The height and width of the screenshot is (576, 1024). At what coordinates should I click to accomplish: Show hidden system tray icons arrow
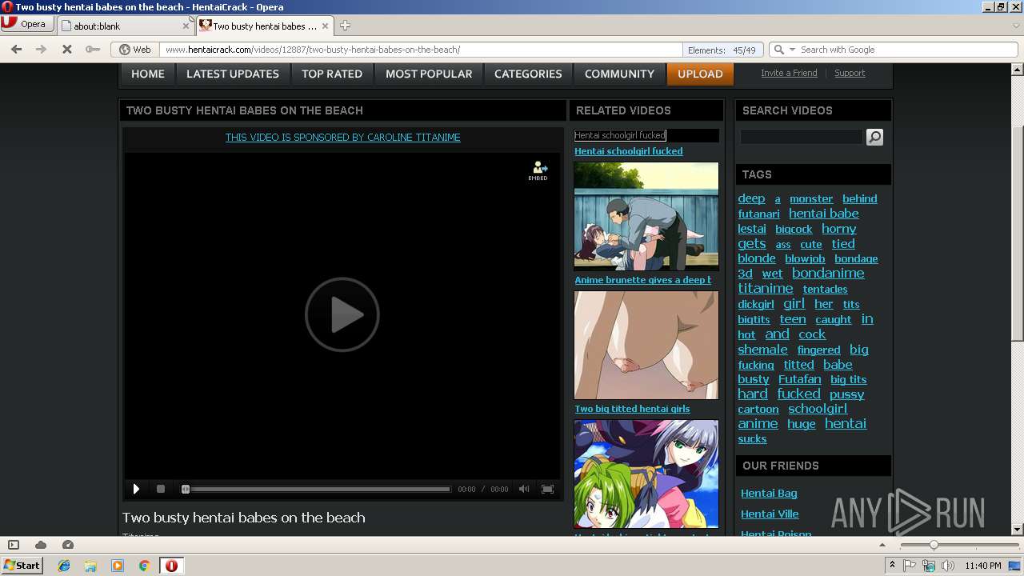point(893,566)
